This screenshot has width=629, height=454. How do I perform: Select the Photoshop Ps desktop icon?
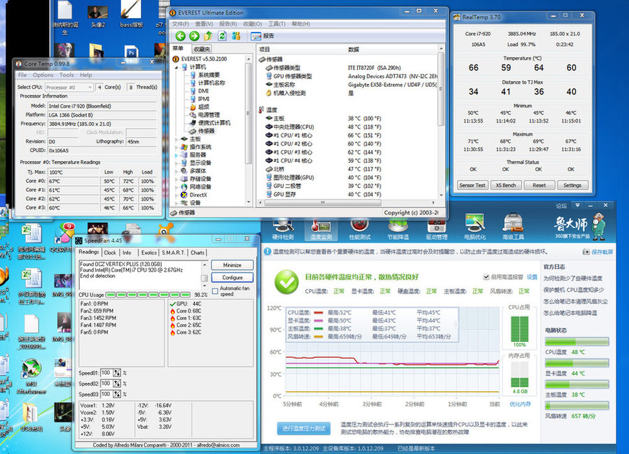point(131,52)
